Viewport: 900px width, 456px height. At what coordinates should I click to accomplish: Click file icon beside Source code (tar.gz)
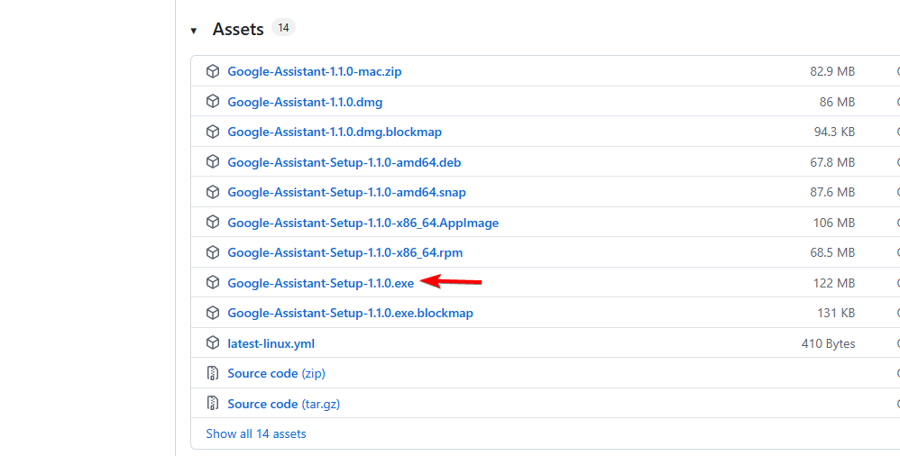(x=213, y=404)
